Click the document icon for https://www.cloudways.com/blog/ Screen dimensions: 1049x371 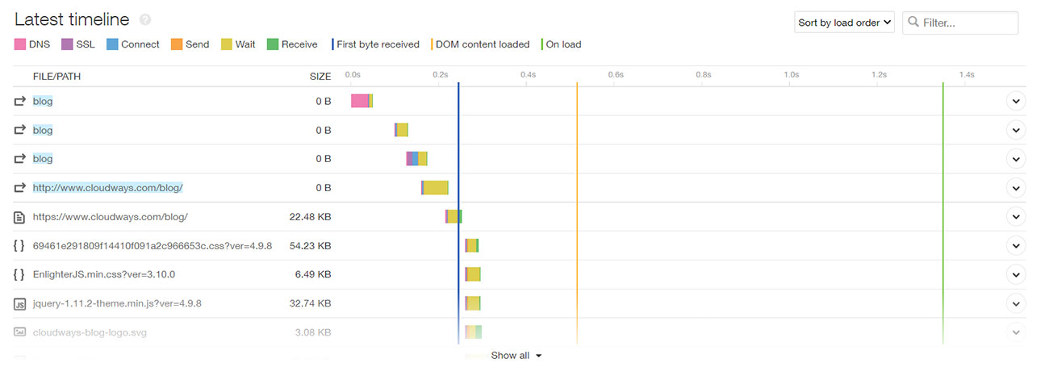point(20,217)
